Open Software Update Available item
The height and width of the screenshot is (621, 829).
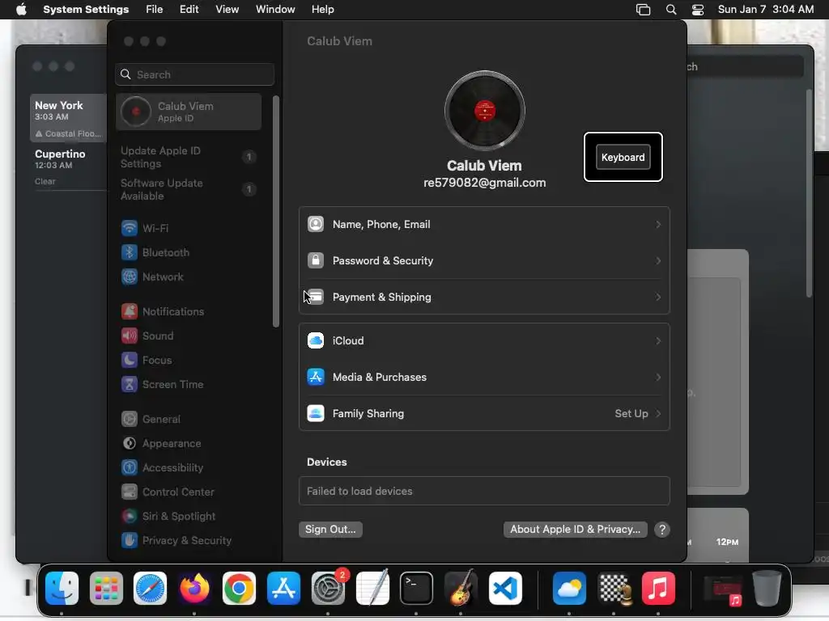point(189,189)
